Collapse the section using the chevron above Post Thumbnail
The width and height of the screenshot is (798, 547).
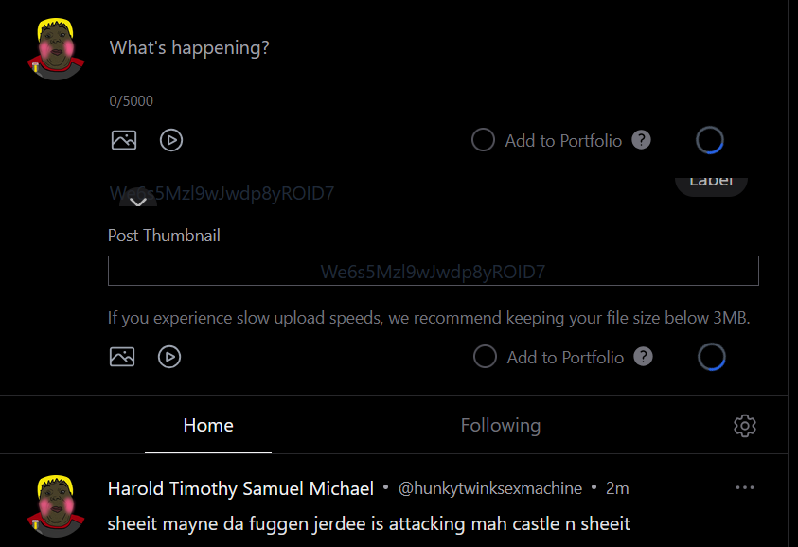point(138,201)
